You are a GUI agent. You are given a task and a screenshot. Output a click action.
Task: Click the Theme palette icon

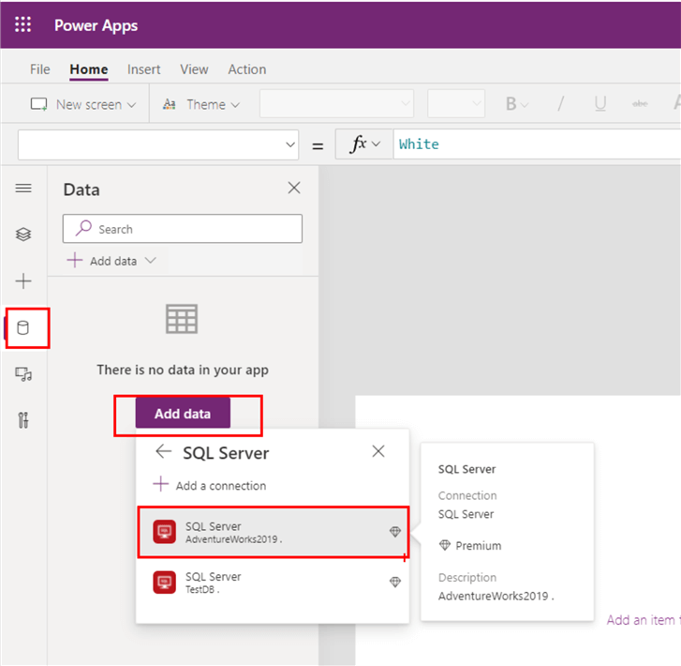[169, 104]
